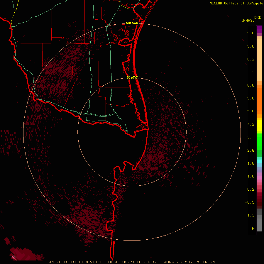Click the 9.0 scale value
The width and height of the screenshot is (264, 264).
pyautogui.click(x=251, y=46)
